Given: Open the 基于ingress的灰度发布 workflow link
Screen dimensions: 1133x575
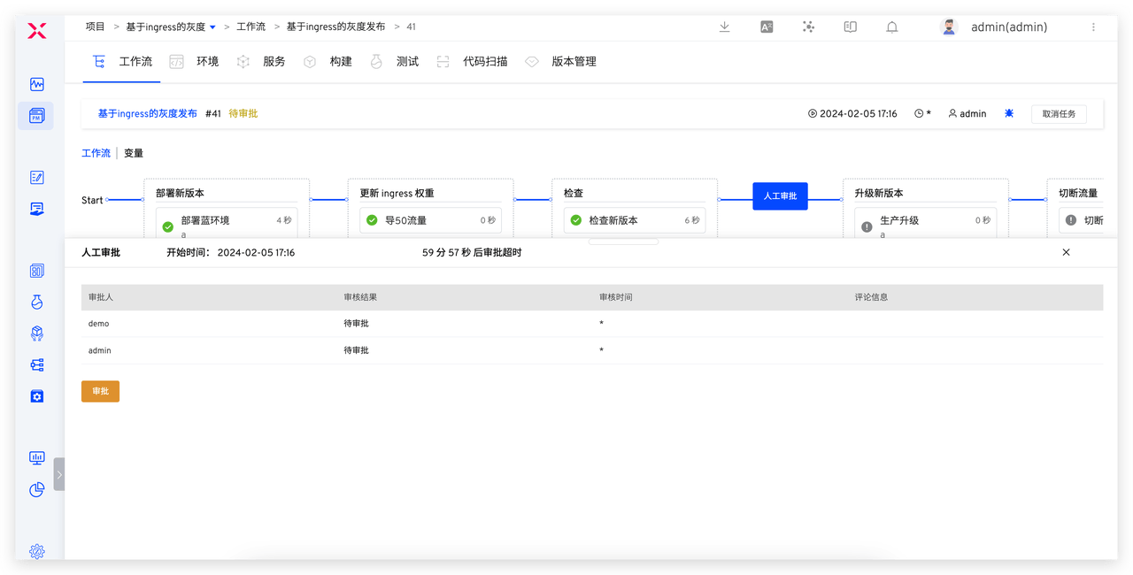Looking at the screenshot, I should pyautogui.click(x=147, y=114).
